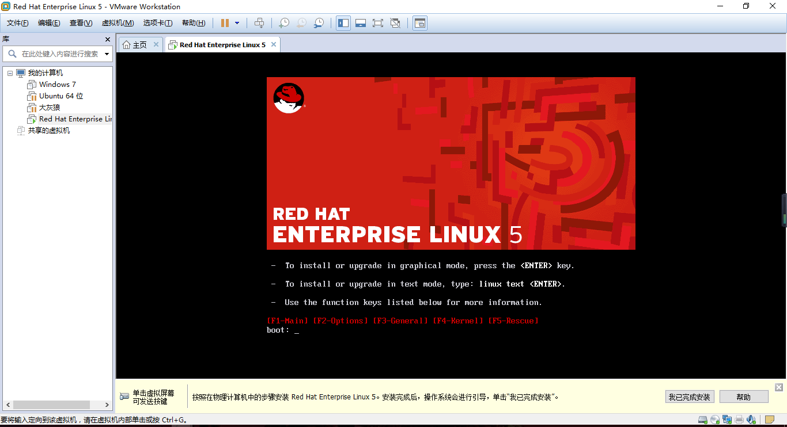Open the 选项卡(T) menu
The image size is (787, 427).
coord(158,23)
